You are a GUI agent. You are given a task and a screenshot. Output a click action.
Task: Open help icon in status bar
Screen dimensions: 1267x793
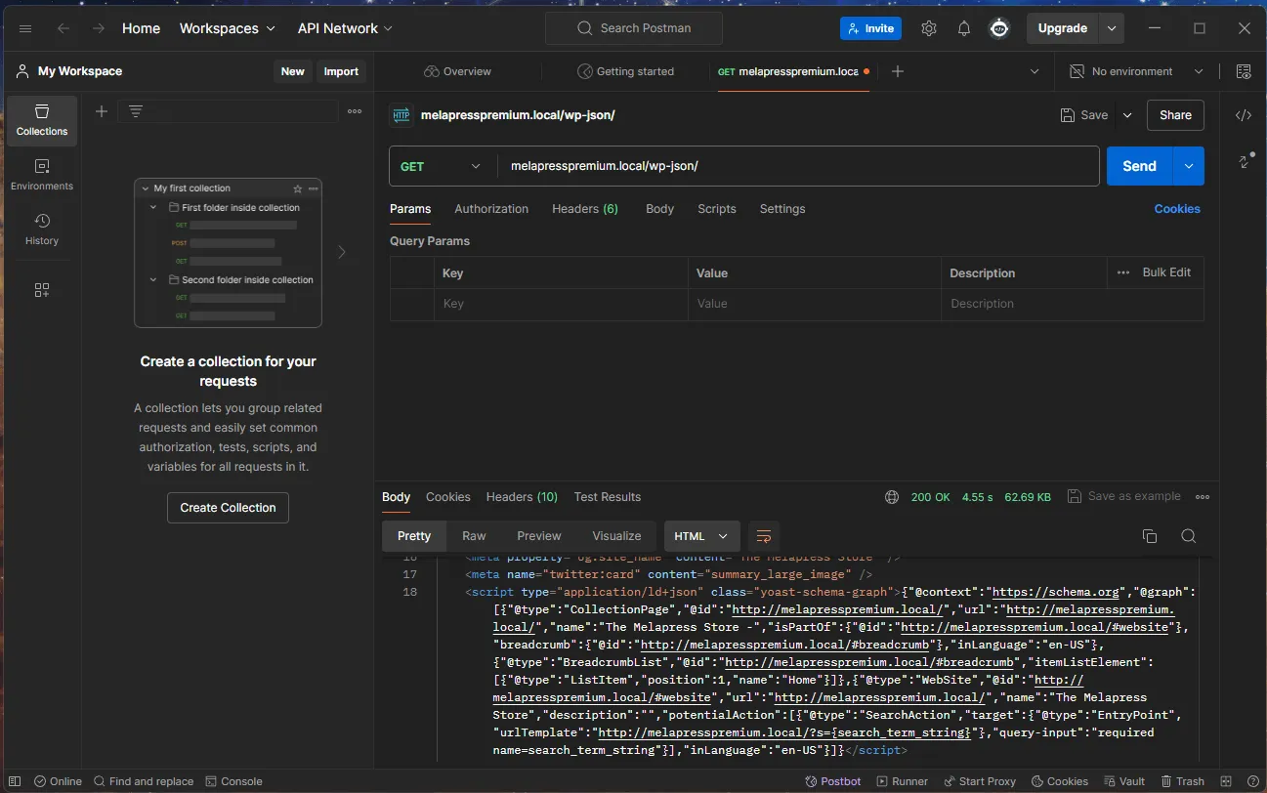coord(1251,781)
